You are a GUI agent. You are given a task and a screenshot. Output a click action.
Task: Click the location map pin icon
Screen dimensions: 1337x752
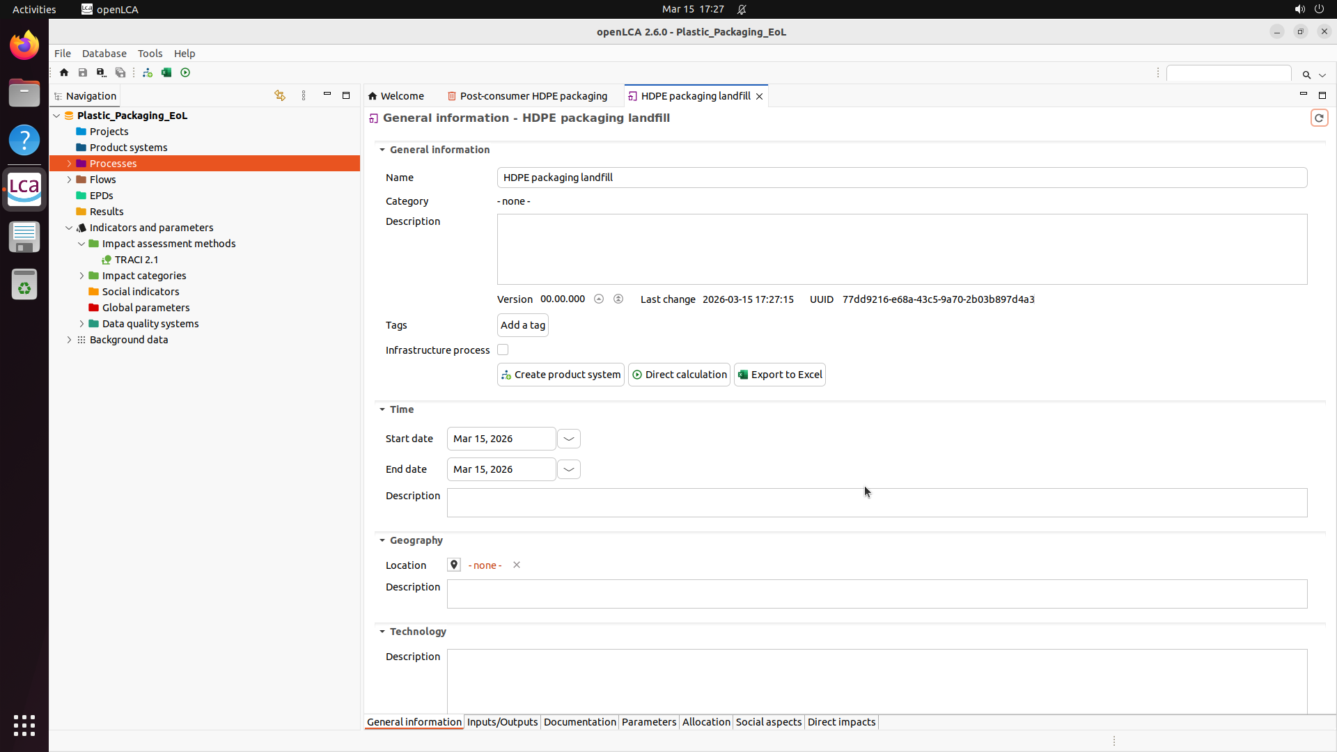(454, 565)
